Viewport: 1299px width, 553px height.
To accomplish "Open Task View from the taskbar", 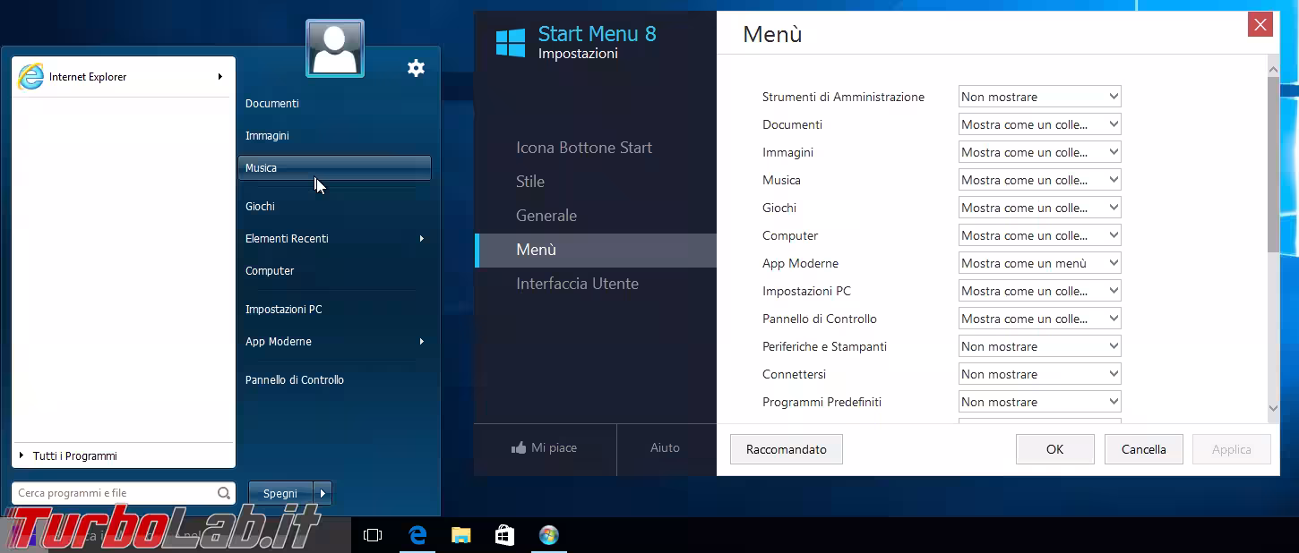I will [373, 534].
